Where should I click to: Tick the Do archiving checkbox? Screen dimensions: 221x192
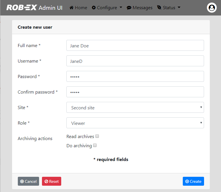click(x=95, y=145)
